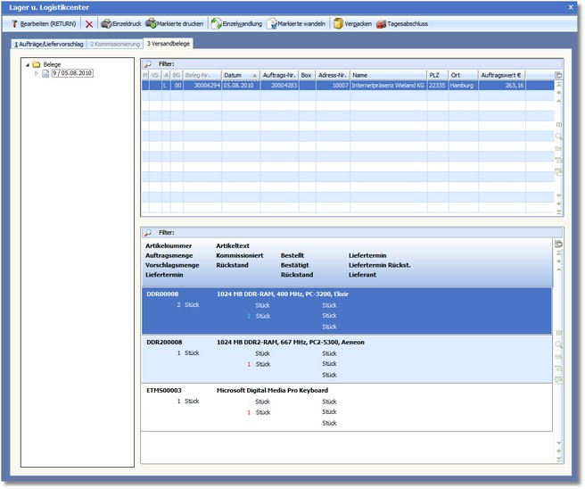Image resolution: width=585 pixels, height=489 pixels.
Task: Open the 2 Kommissionierung tab
Action: (114, 43)
